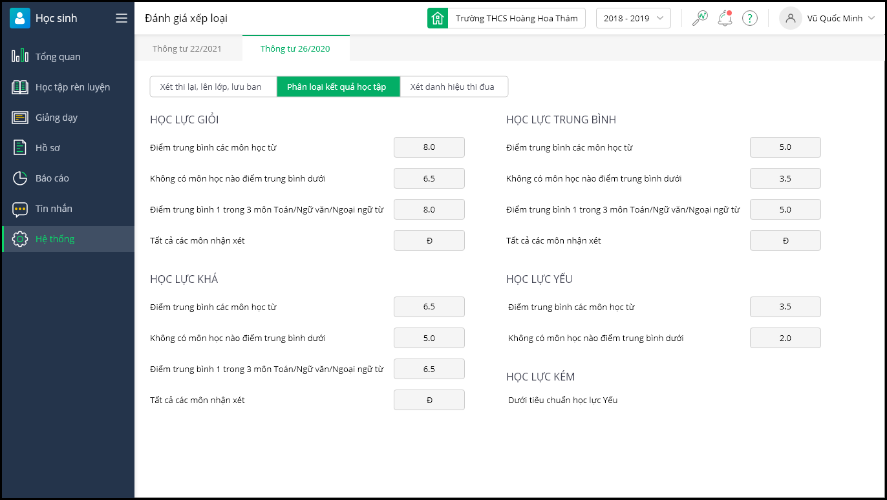Select the Thông tư 26/2020 tab
The width and height of the screenshot is (887, 500).
pos(295,48)
